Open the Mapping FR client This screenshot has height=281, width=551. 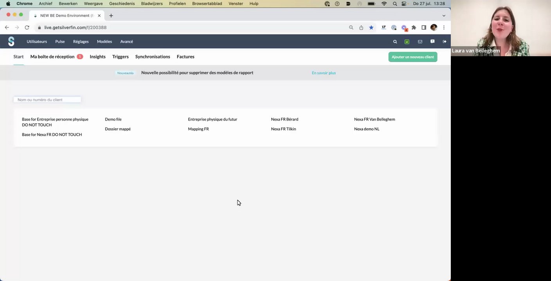coord(198,129)
